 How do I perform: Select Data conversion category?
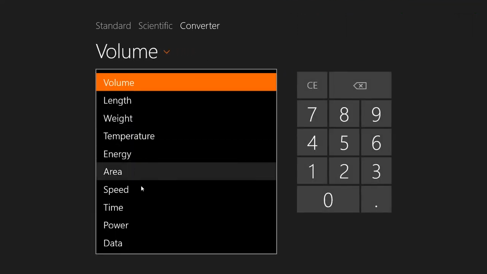(113, 243)
